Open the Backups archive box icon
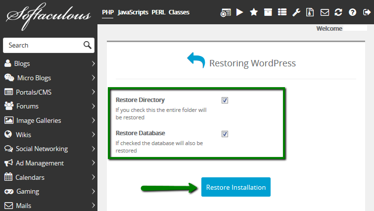 coord(268,12)
